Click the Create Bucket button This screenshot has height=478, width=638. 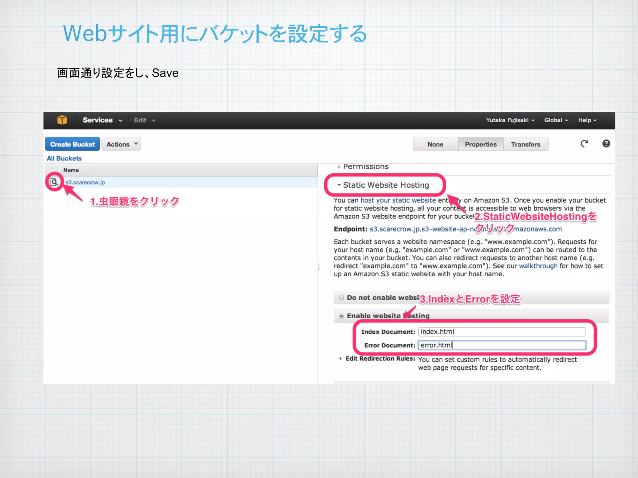(73, 144)
